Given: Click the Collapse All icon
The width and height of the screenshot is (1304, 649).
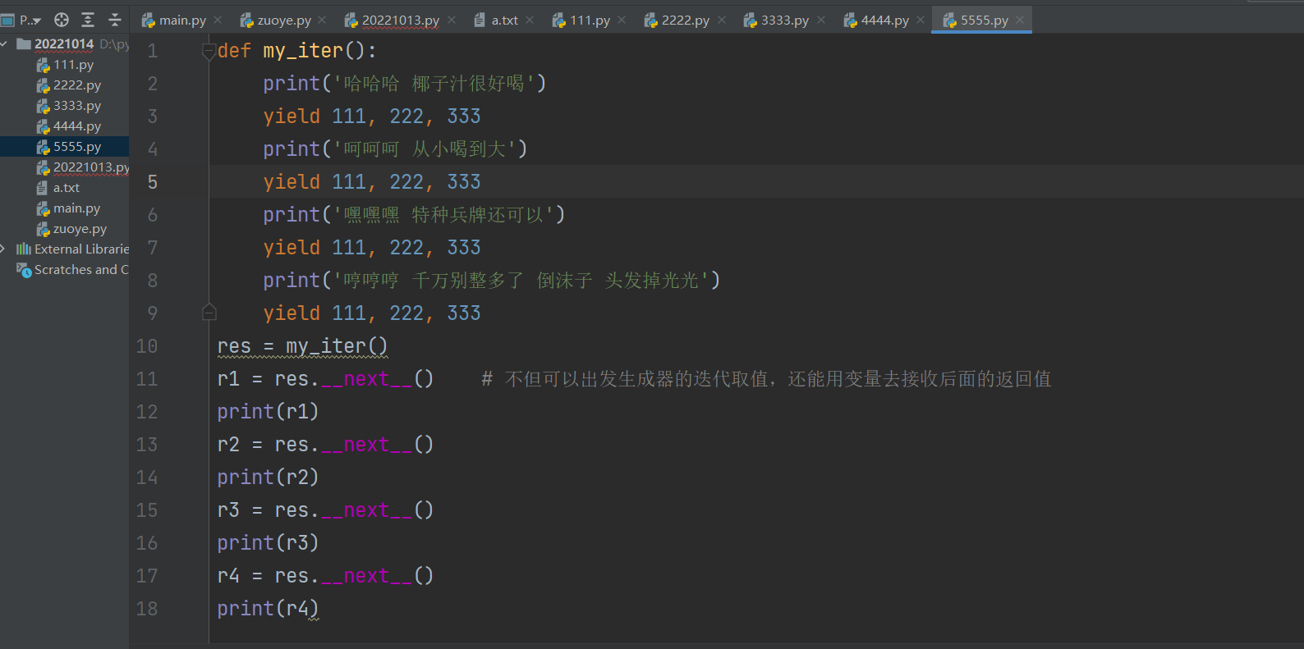Looking at the screenshot, I should click(115, 20).
